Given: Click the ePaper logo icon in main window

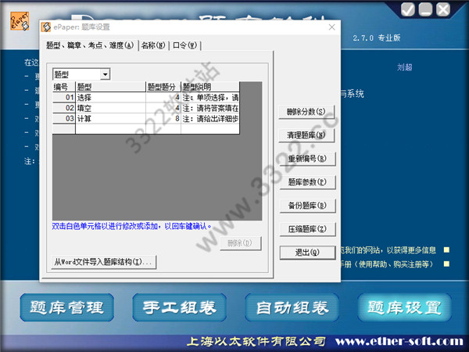Looking at the screenshot, I should coord(20,21).
